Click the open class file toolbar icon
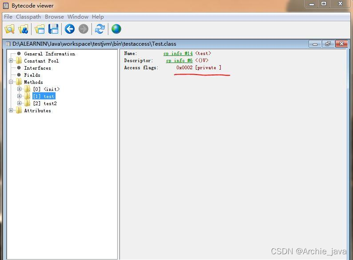Screen dimensions: 353x260 click(x=9, y=29)
